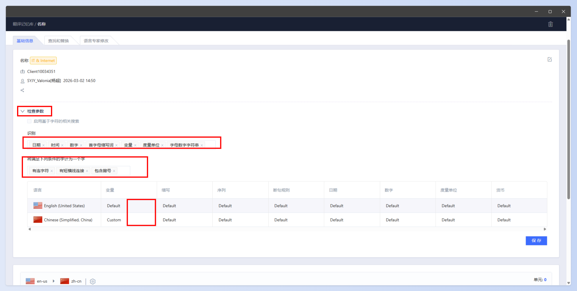Click the share icon below the username
The width and height of the screenshot is (577, 291).
[22, 90]
